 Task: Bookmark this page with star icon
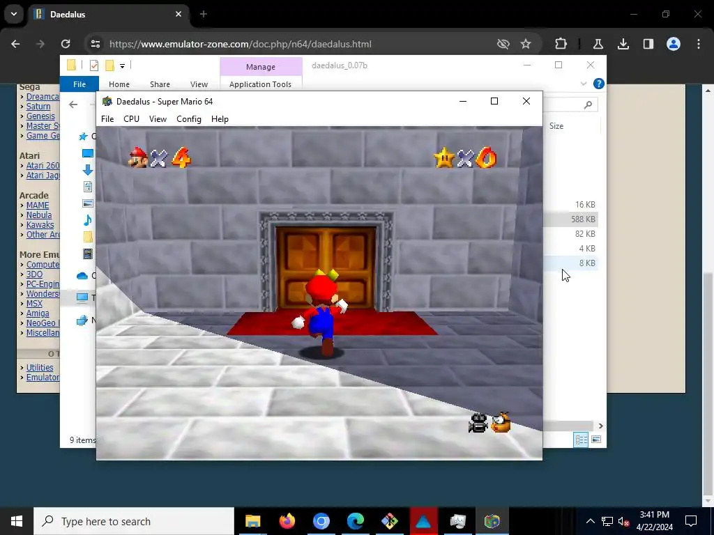[526, 44]
